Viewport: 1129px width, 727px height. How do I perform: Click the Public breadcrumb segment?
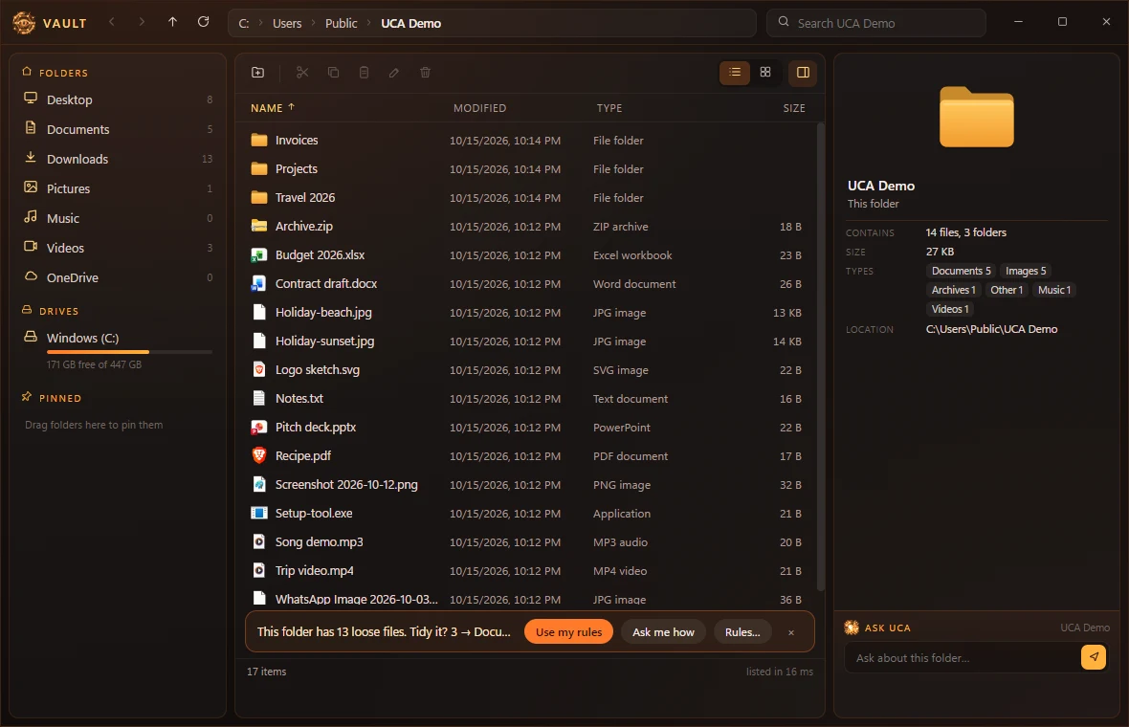342,23
